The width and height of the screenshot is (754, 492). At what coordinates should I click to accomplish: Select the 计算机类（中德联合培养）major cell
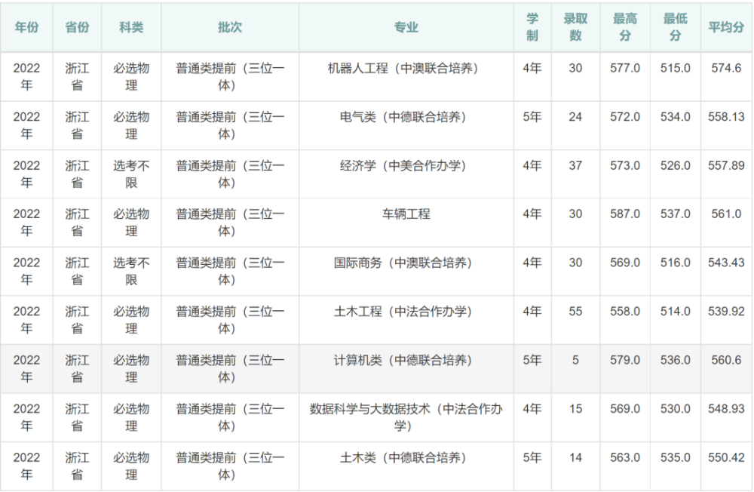pos(404,360)
